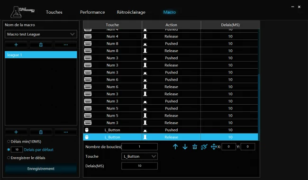The image size is (308, 180).
Task: Switch to the Performance tab
Action: coord(92,12)
